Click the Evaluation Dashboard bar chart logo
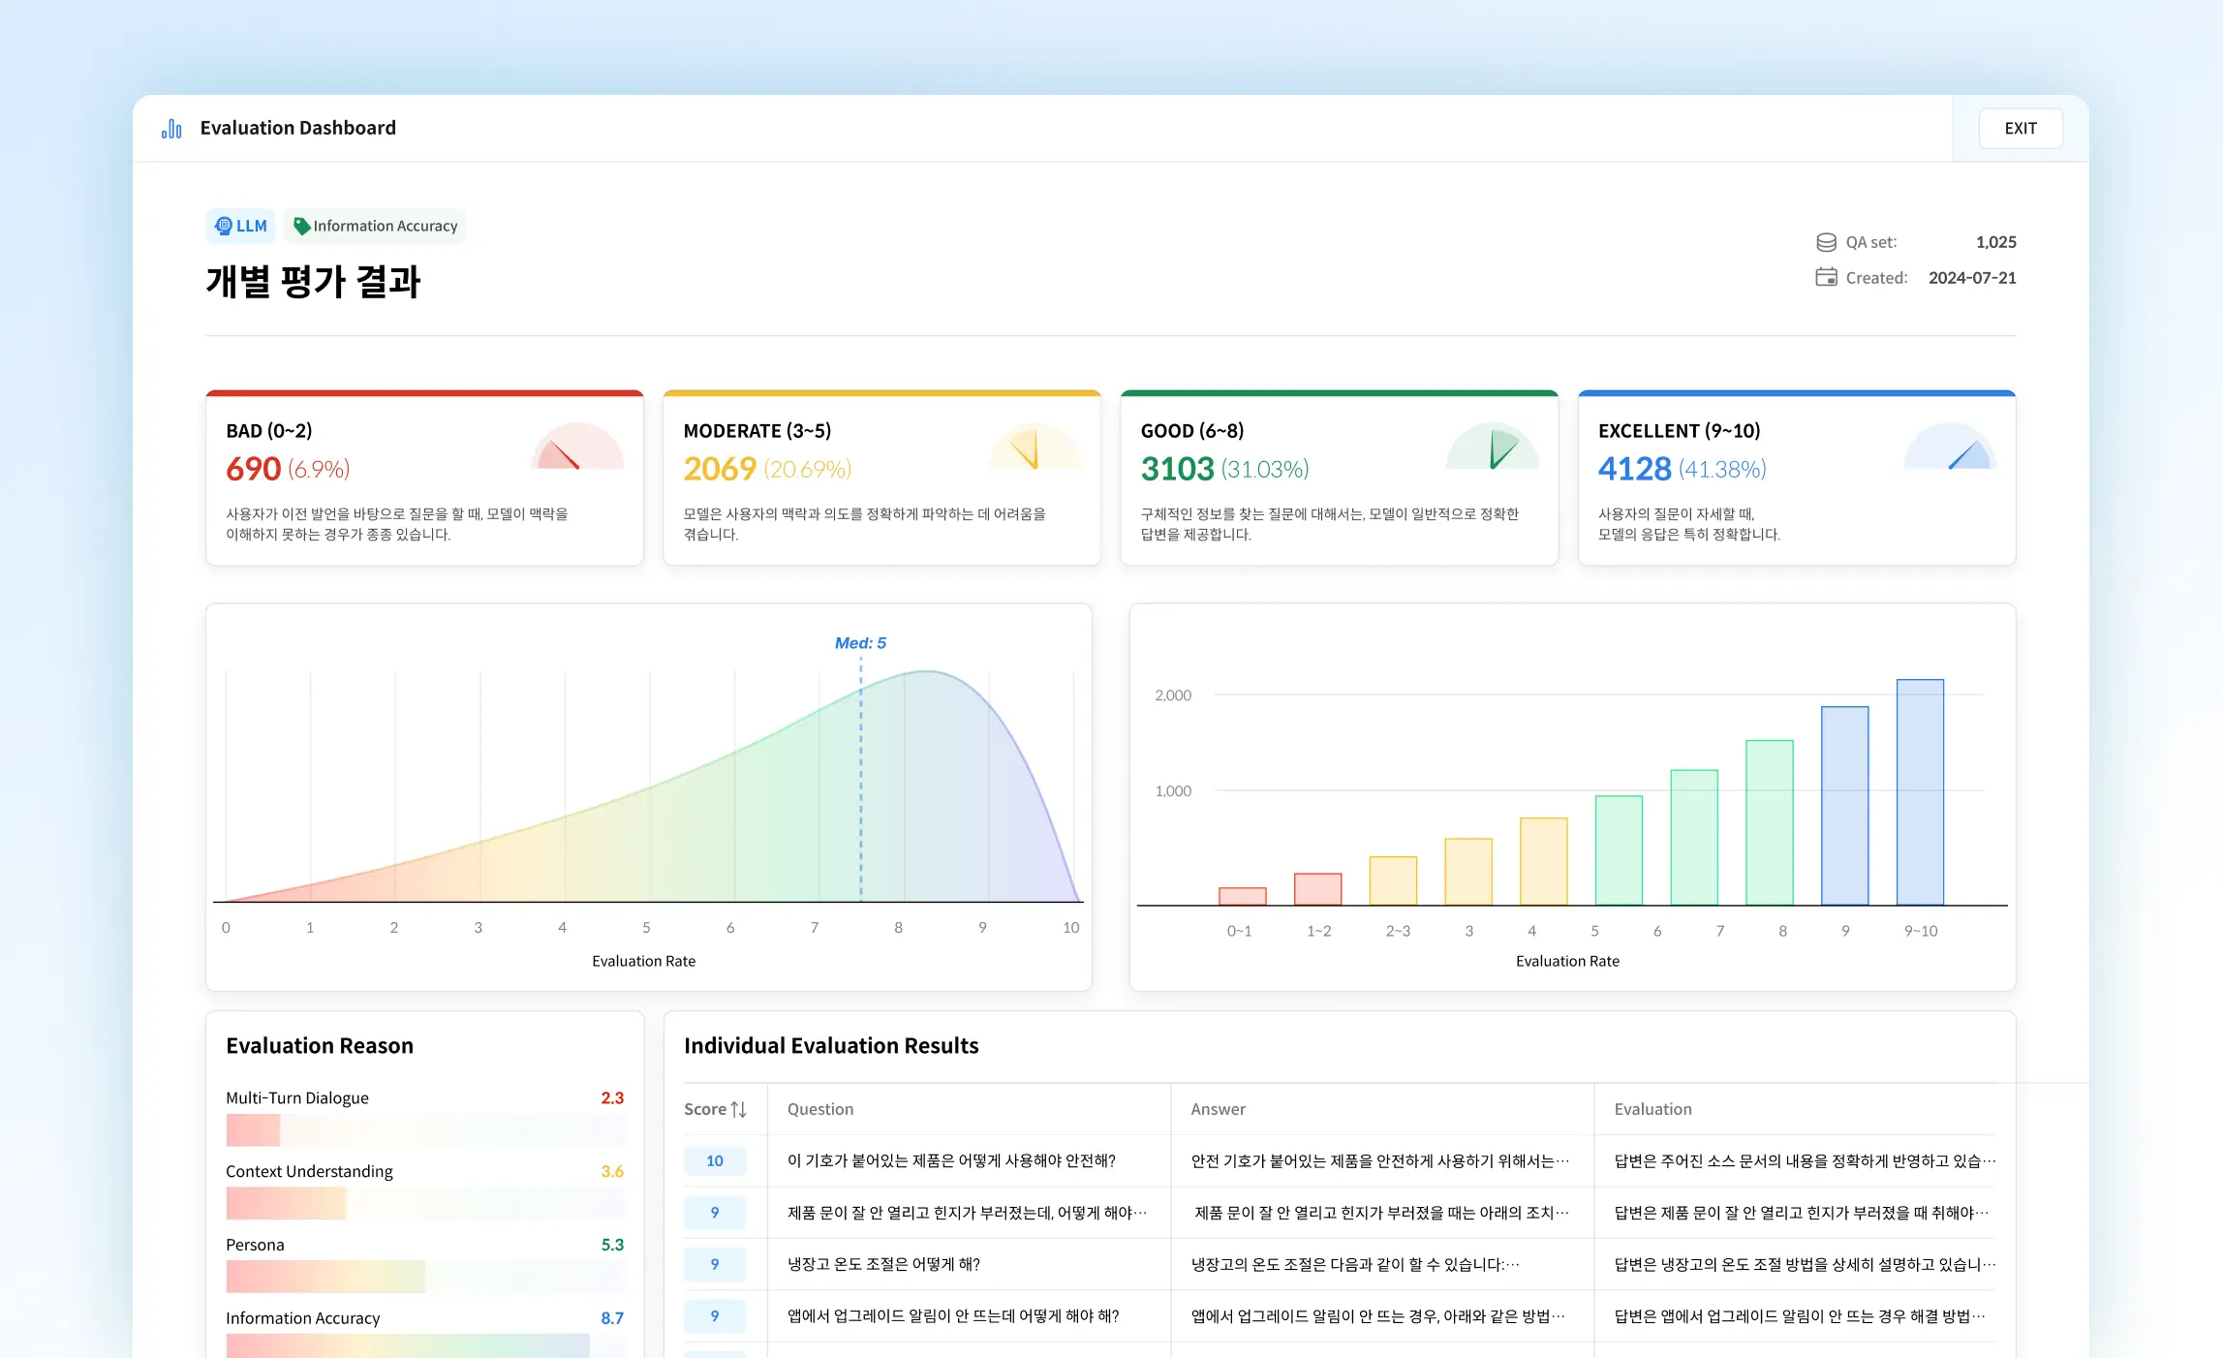 pos(171,128)
